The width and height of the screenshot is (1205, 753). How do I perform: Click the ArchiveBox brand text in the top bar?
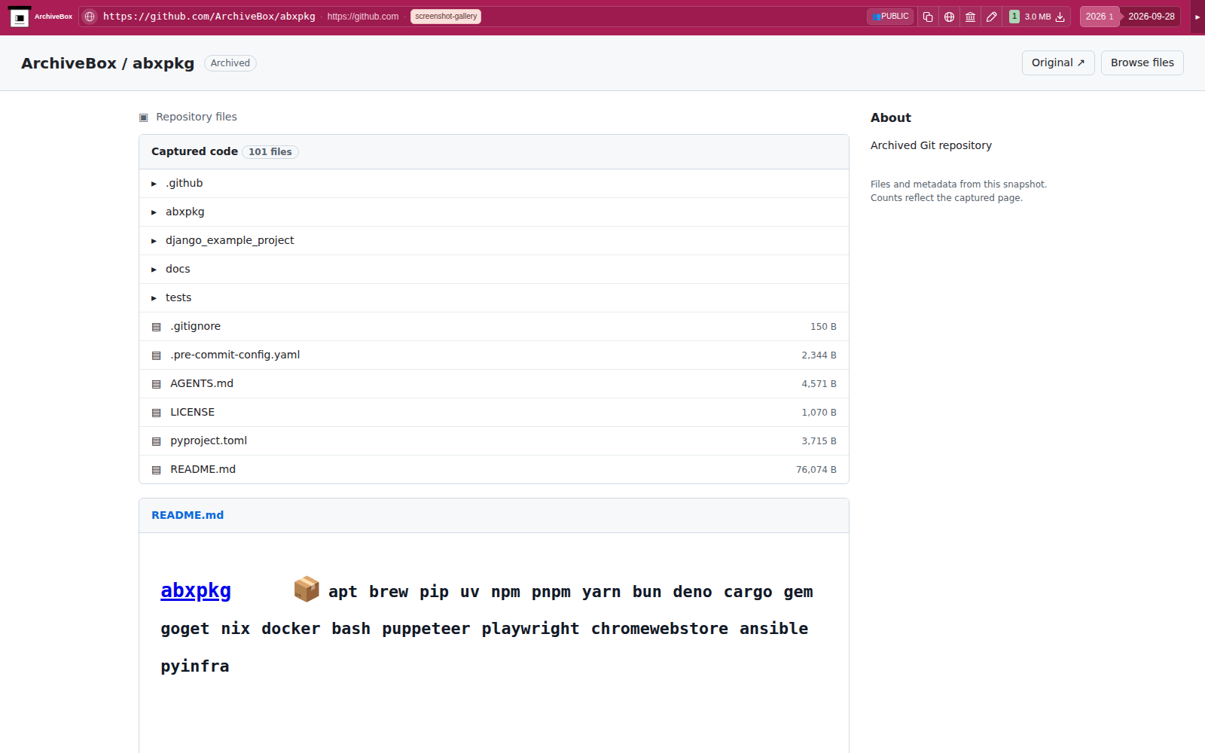tap(53, 17)
